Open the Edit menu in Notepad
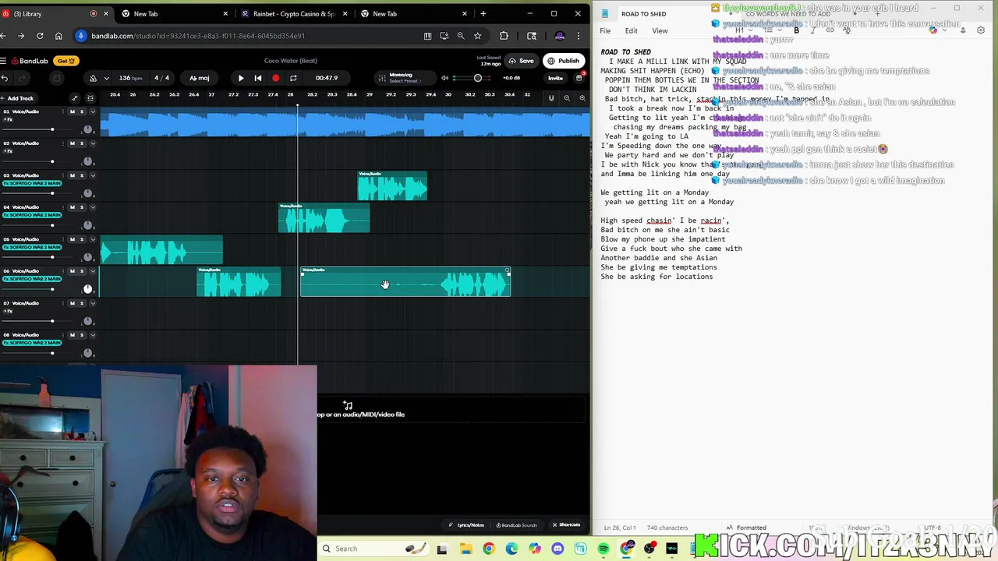998x561 pixels. point(631,31)
